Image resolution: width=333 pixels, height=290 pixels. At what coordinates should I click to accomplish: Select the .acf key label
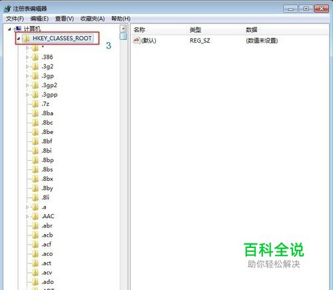tap(46, 245)
